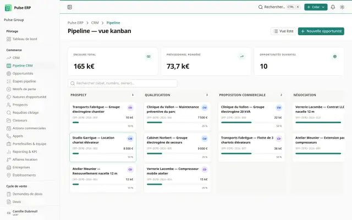Click the Natures d'opportunité tag icon
The image size is (352, 220).
point(9,97)
